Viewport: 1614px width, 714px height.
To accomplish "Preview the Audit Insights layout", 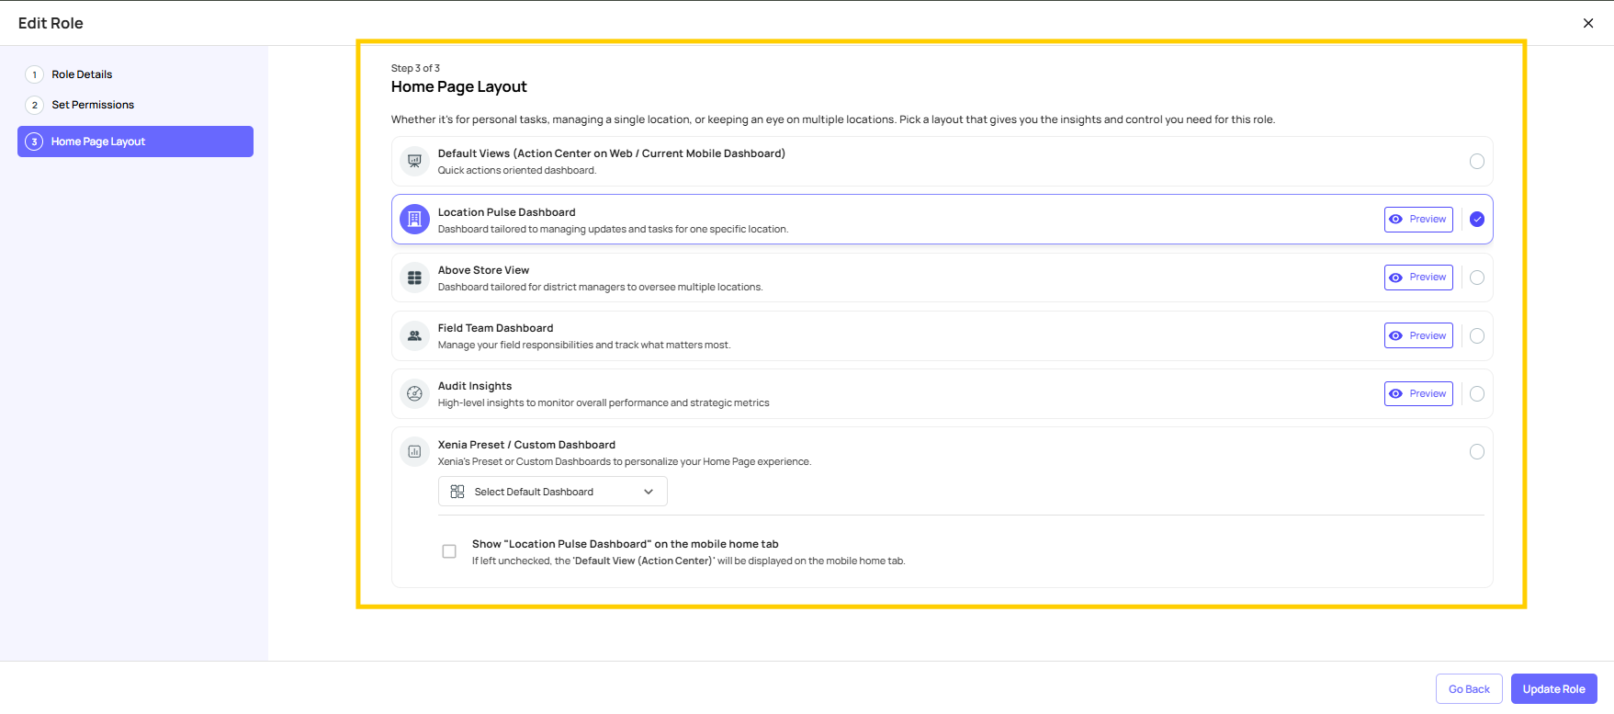I will coord(1417,393).
